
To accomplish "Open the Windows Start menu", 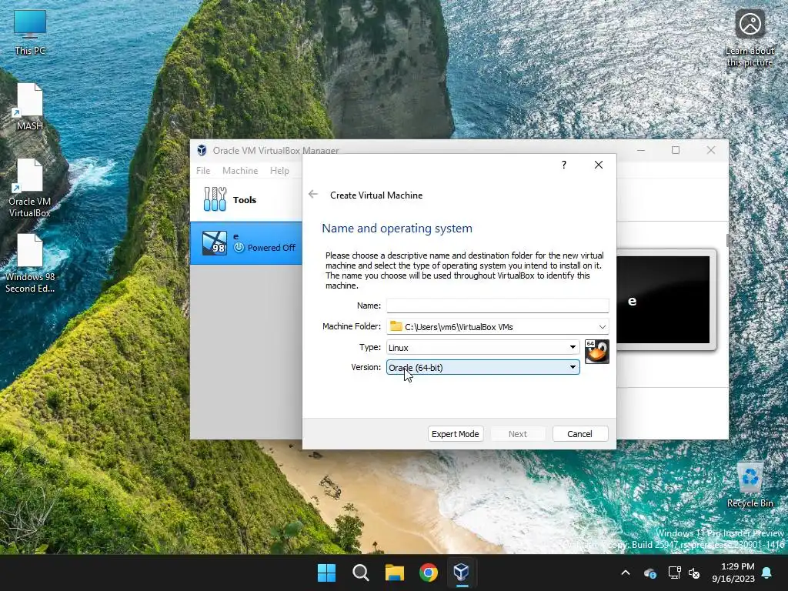I will (326, 573).
